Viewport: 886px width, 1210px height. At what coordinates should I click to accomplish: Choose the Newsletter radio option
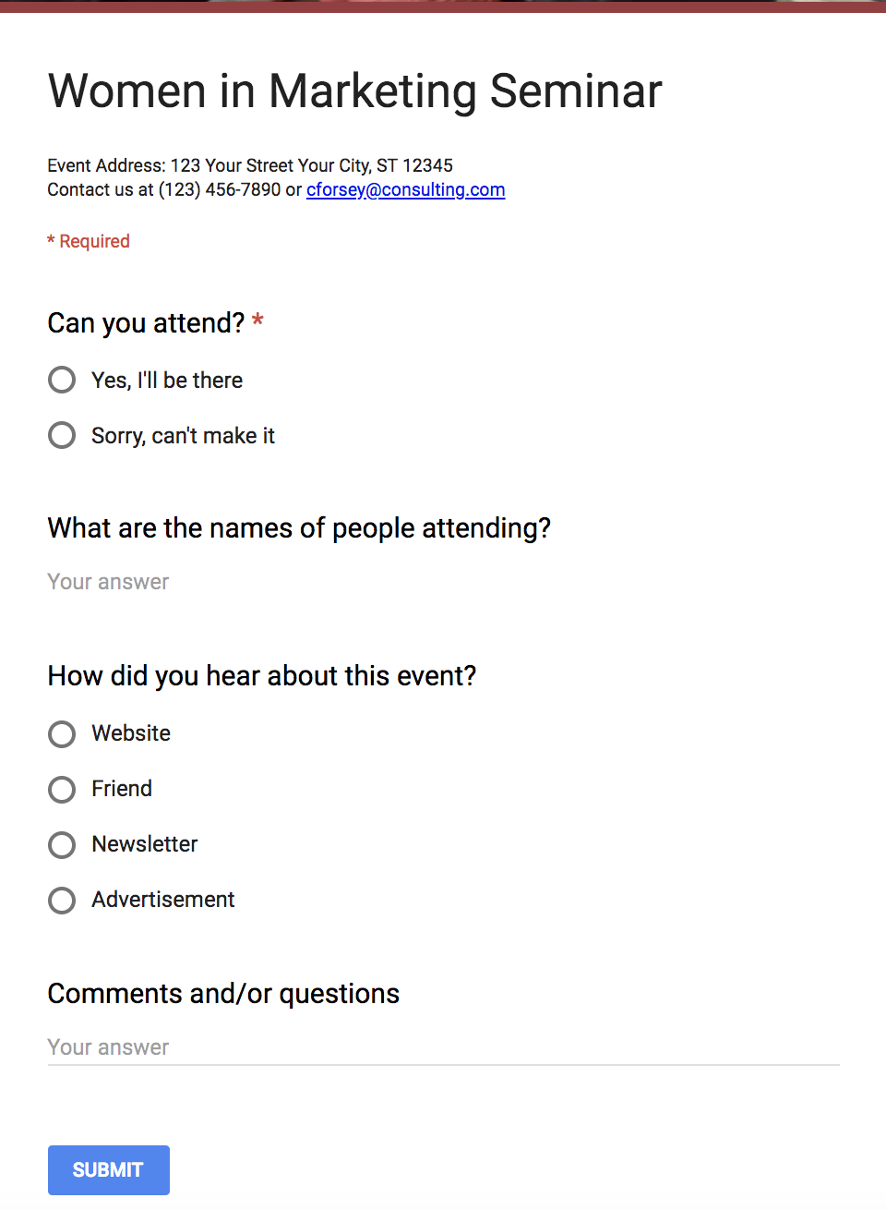62,845
